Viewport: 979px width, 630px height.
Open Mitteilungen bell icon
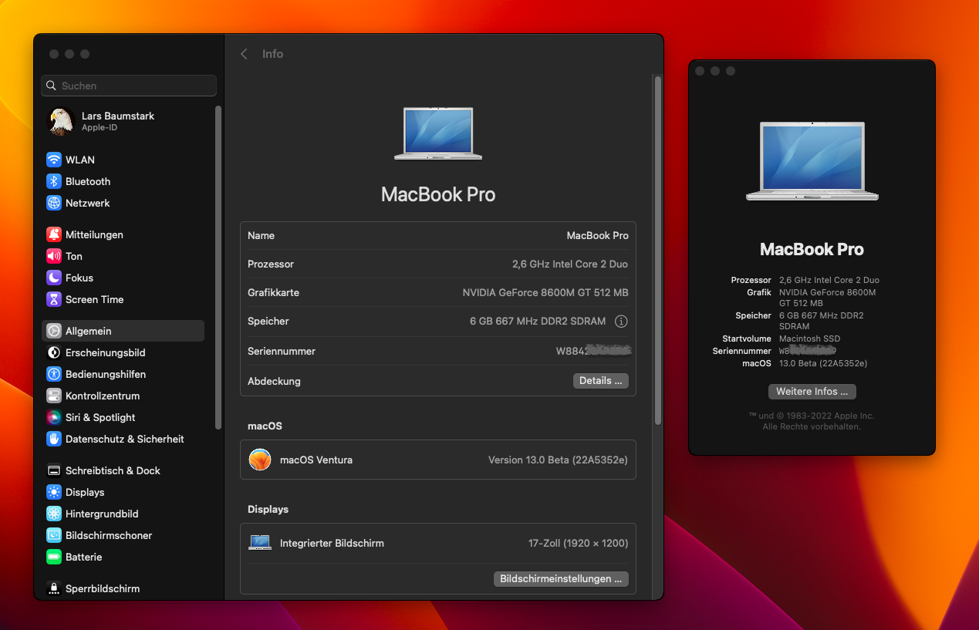[54, 234]
